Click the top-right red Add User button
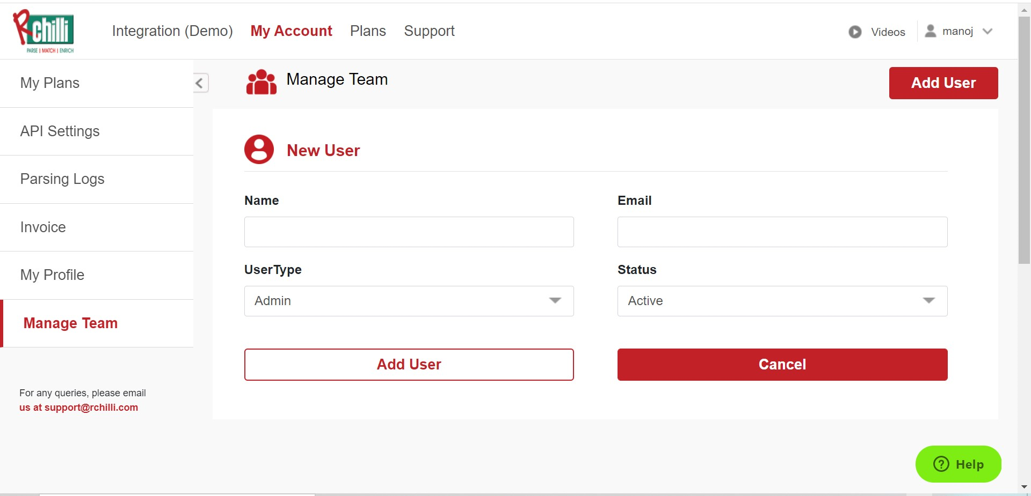 [x=943, y=83]
